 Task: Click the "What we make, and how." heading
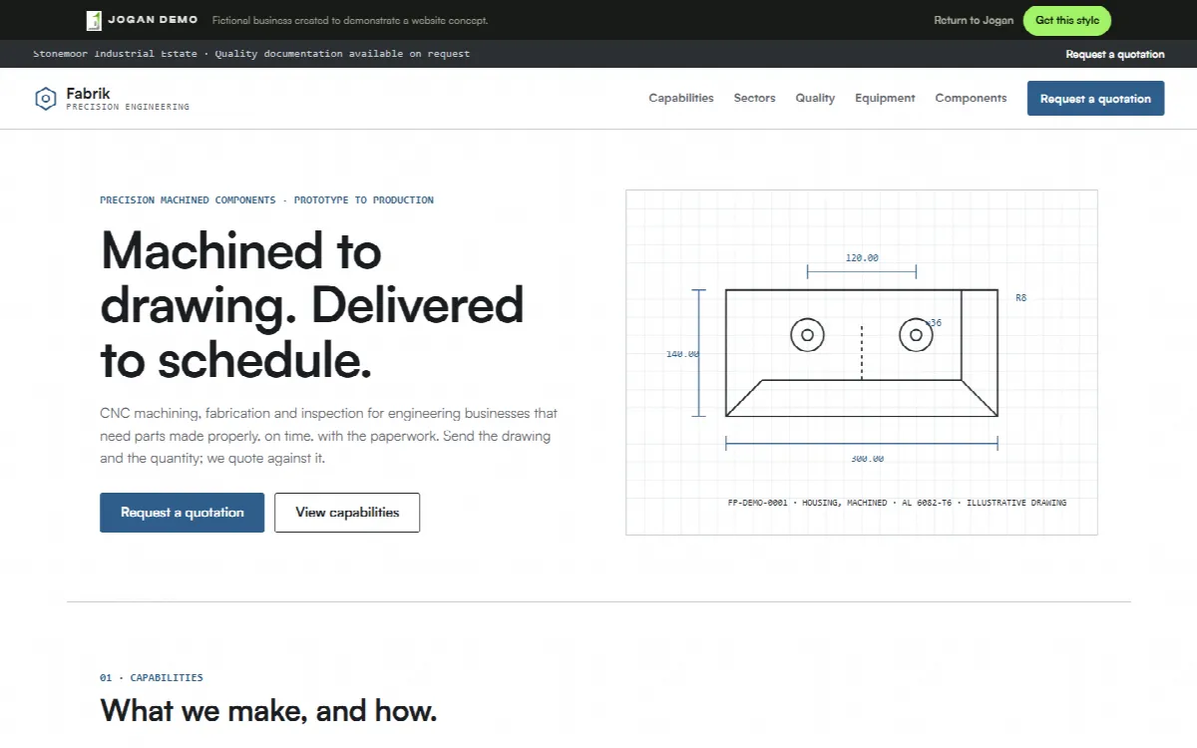(268, 711)
